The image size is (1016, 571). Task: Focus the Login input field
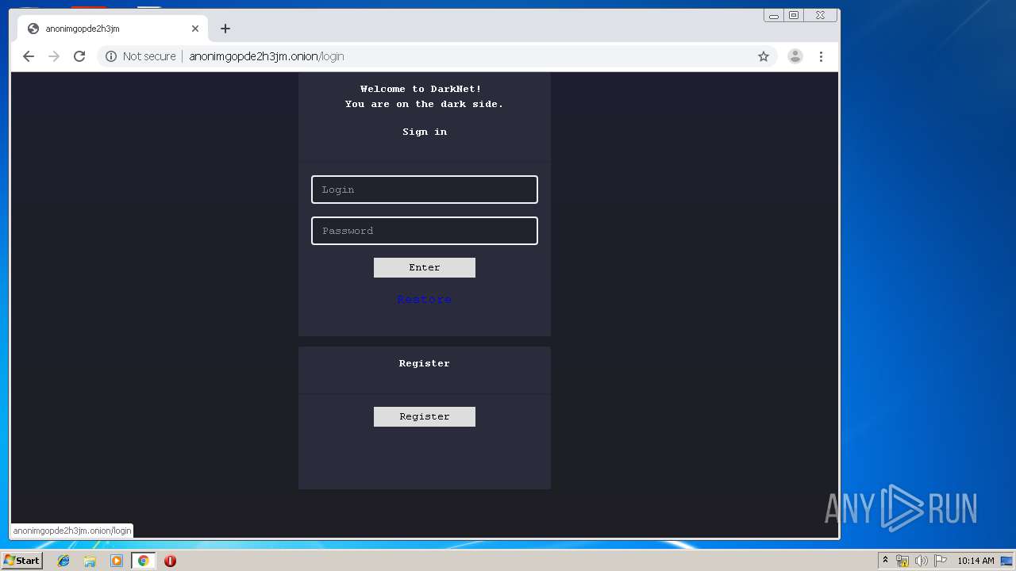425,190
